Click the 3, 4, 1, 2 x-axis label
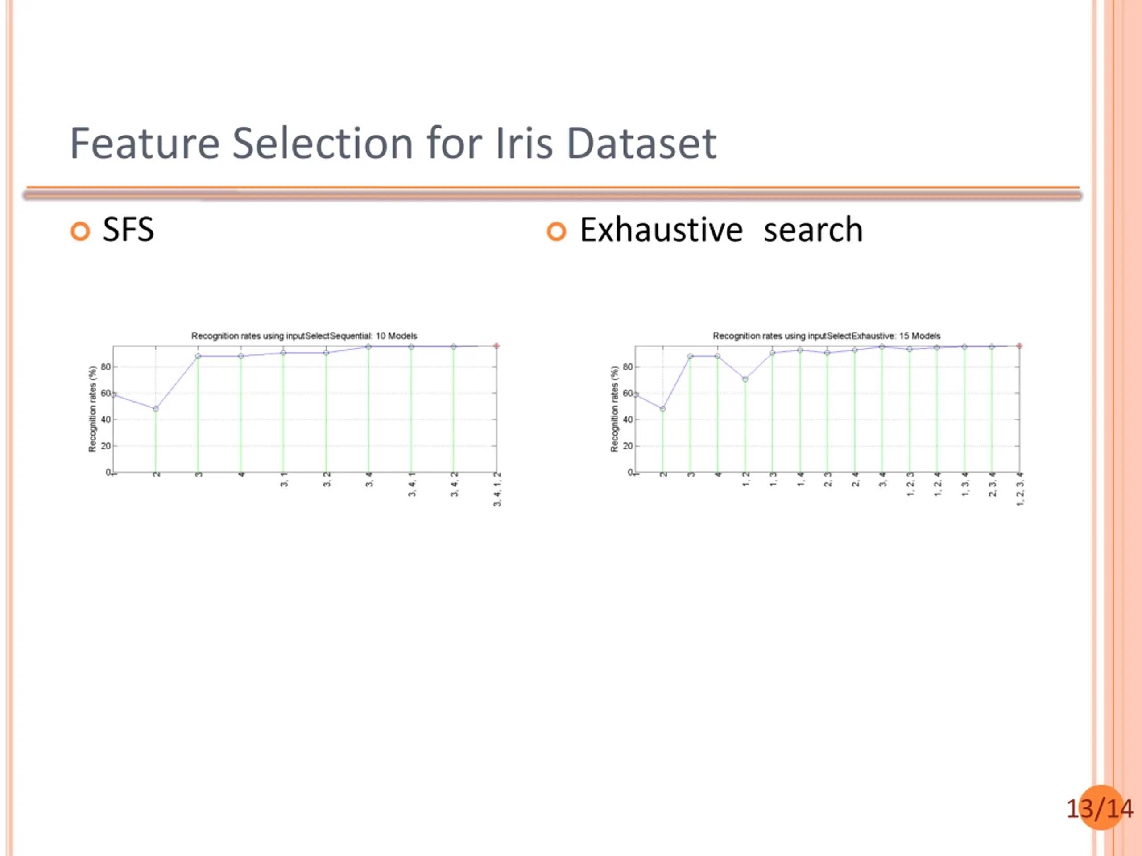Image resolution: width=1142 pixels, height=856 pixels. coord(497,489)
